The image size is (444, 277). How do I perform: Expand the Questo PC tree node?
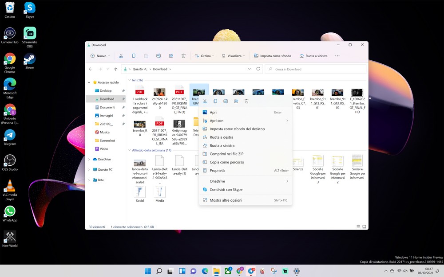(x=89, y=170)
